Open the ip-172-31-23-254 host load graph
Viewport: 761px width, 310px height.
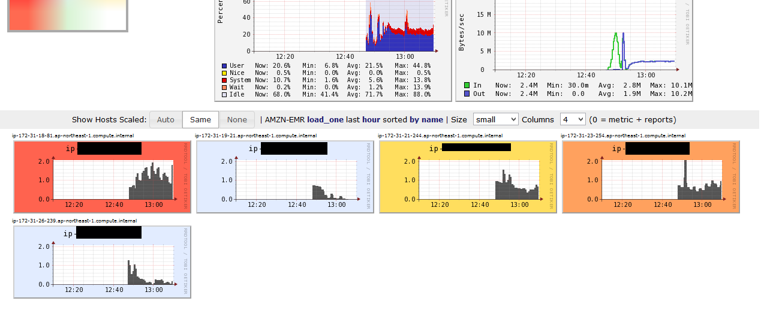(x=651, y=176)
